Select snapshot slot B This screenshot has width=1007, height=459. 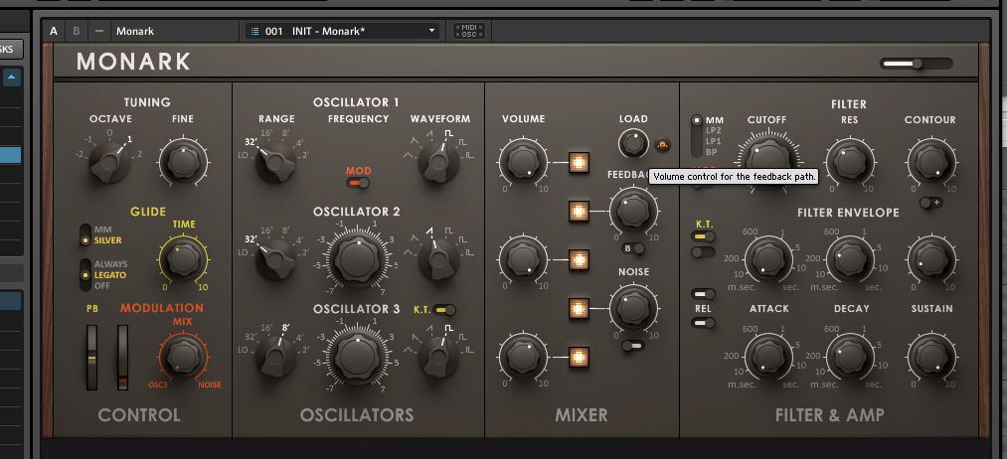click(x=77, y=31)
